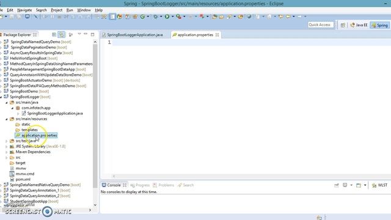Open the External Tools dropdown arrow

point(185,16)
